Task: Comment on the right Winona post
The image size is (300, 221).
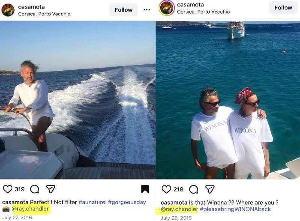Action: [x=193, y=190]
